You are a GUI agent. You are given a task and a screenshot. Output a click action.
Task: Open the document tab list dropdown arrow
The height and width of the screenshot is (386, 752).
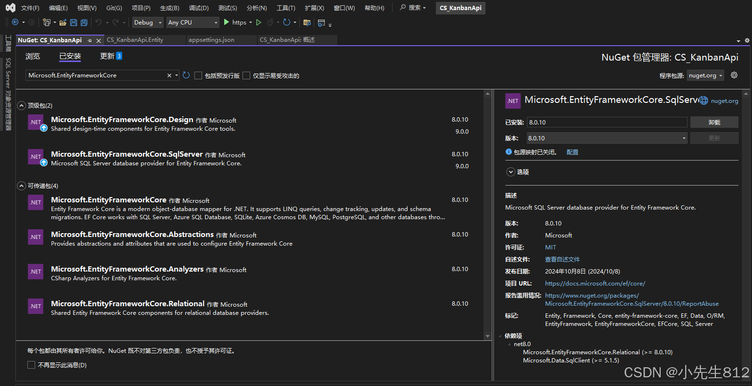coord(739,41)
